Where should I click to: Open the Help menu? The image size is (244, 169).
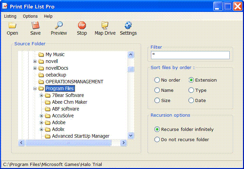tap(48, 16)
